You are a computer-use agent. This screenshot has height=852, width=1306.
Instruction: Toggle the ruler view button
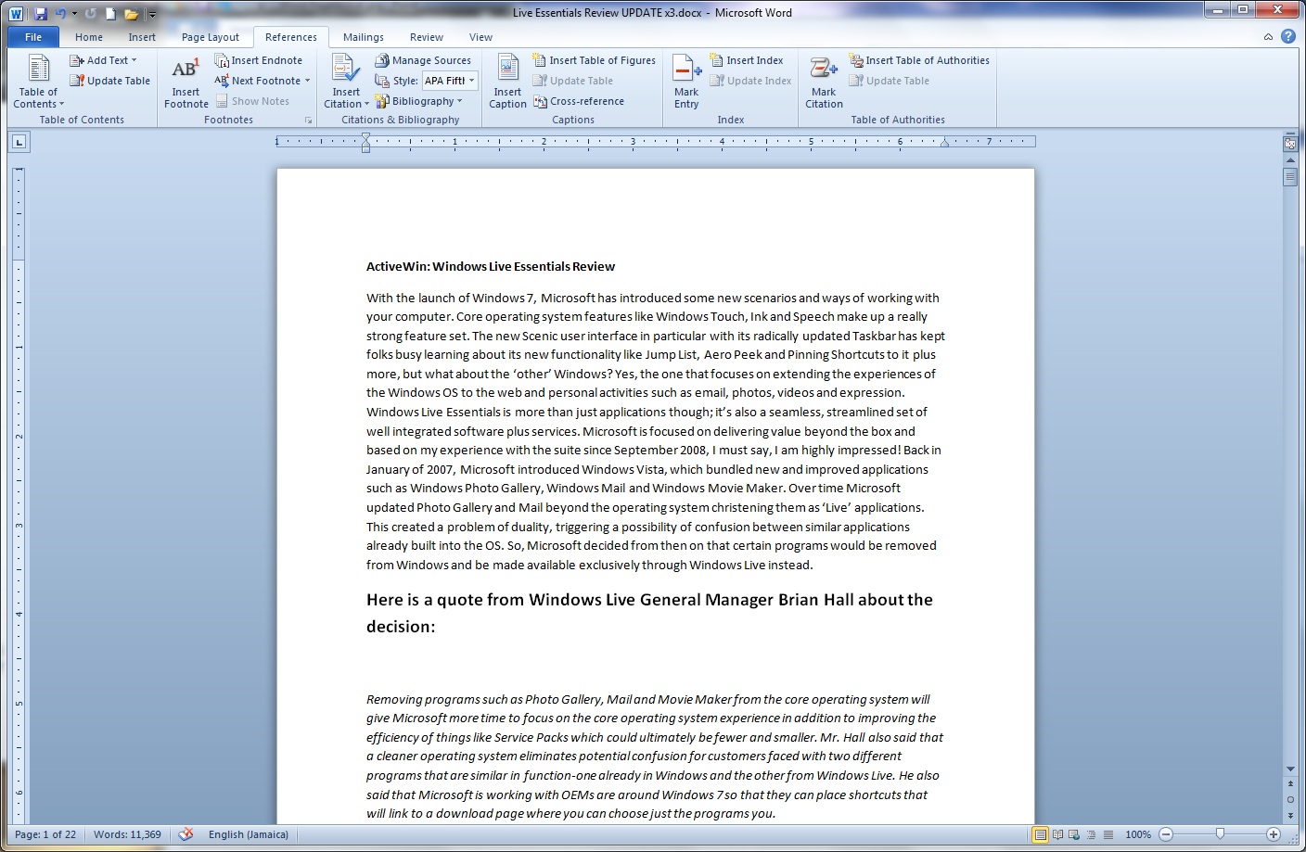click(x=1289, y=144)
